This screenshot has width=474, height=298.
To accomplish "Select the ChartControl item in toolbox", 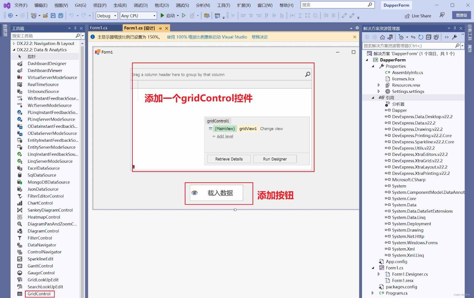I will (40, 203).
